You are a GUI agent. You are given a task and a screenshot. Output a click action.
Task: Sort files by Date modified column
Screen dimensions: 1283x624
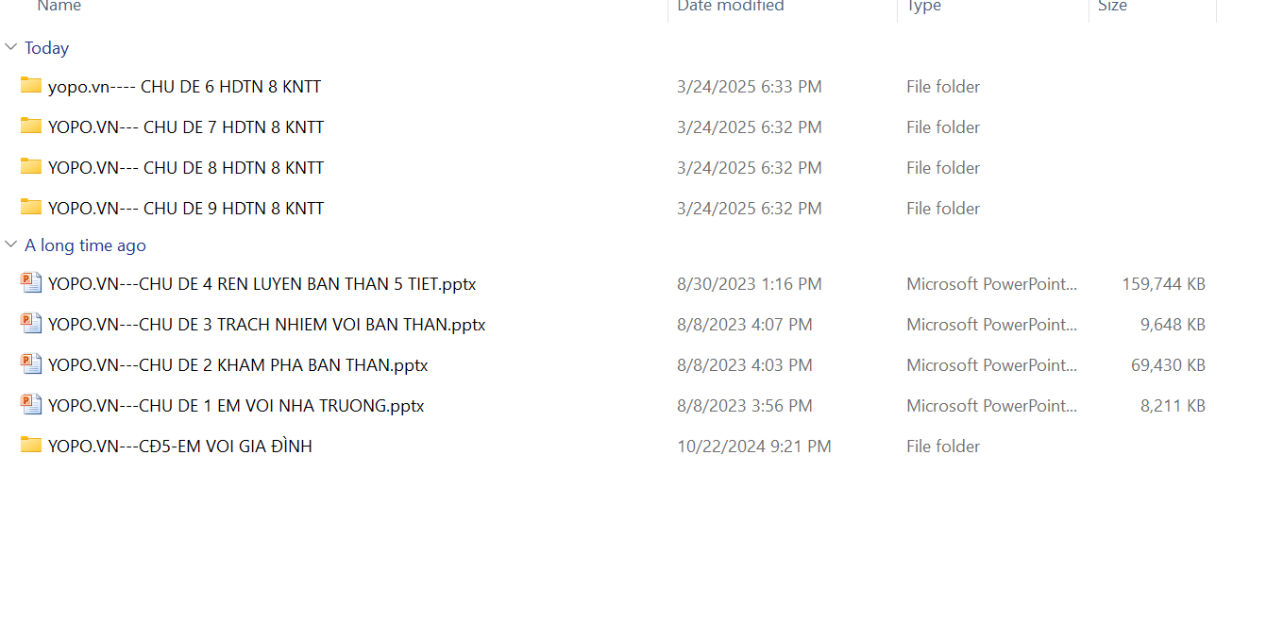(x=731, y=7)
